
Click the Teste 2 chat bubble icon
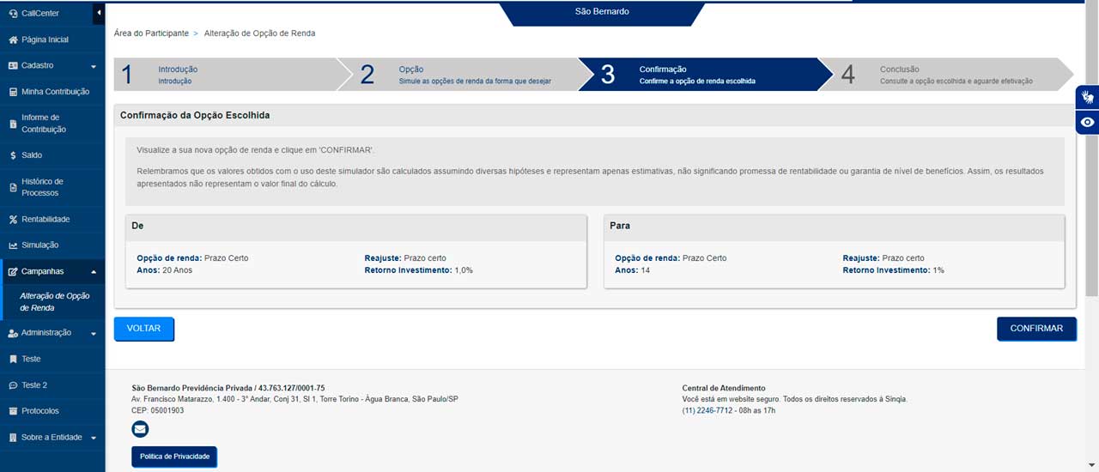13,385
